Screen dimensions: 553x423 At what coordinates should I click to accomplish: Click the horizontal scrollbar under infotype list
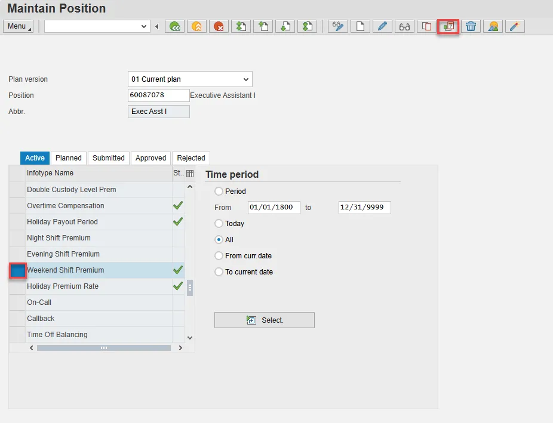(104, 348)
